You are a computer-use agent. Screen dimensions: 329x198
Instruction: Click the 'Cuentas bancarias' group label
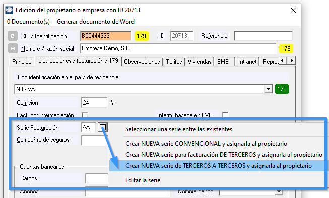pyautogui.click(x=42, y=167)
